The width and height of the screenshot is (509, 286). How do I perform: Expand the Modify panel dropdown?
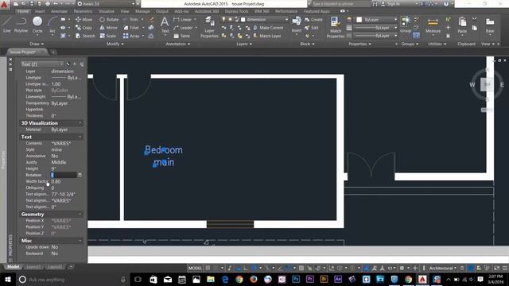tap(115, 44)
